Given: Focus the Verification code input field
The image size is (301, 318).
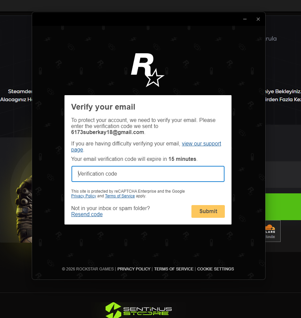Looking at the screenshot, I should pyautogui.click(x=148, y=174).
